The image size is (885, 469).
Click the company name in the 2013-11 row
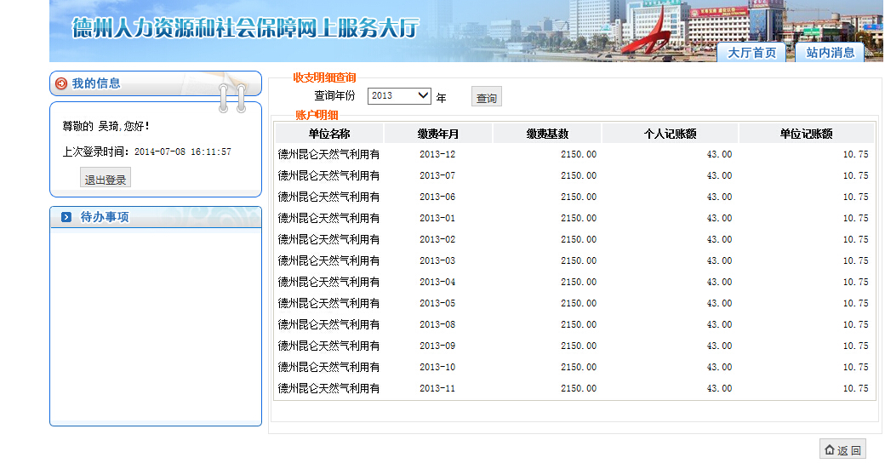coord(329,389)
